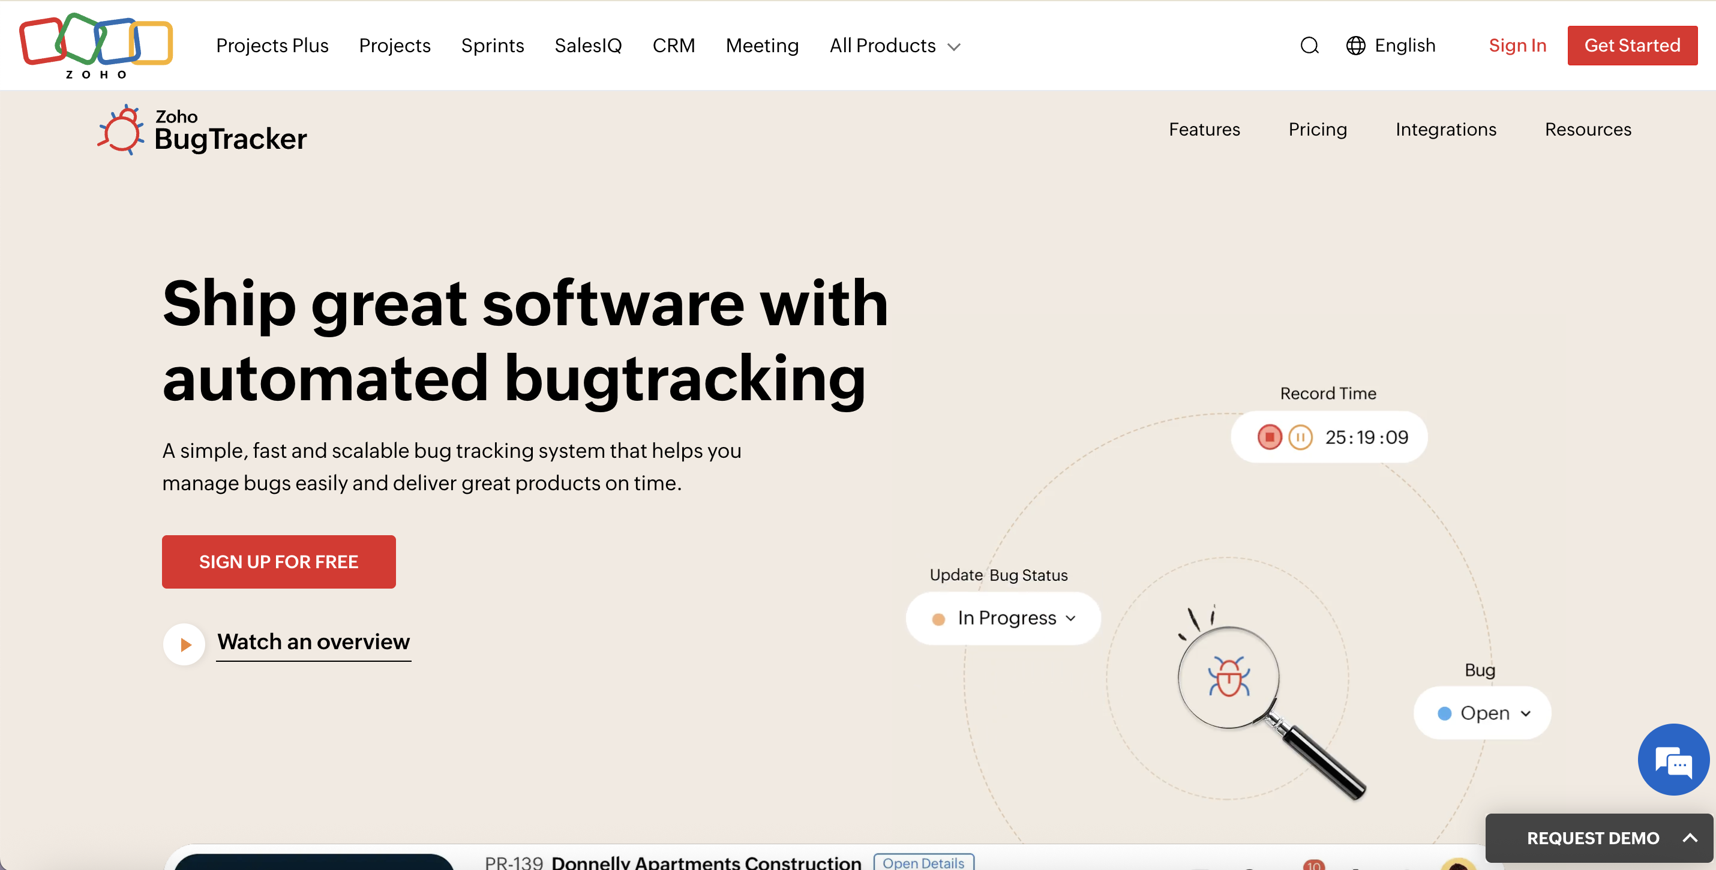Click the Sign In link
This screenshot has height=870, width=1716.
[x=1517, y=45]
